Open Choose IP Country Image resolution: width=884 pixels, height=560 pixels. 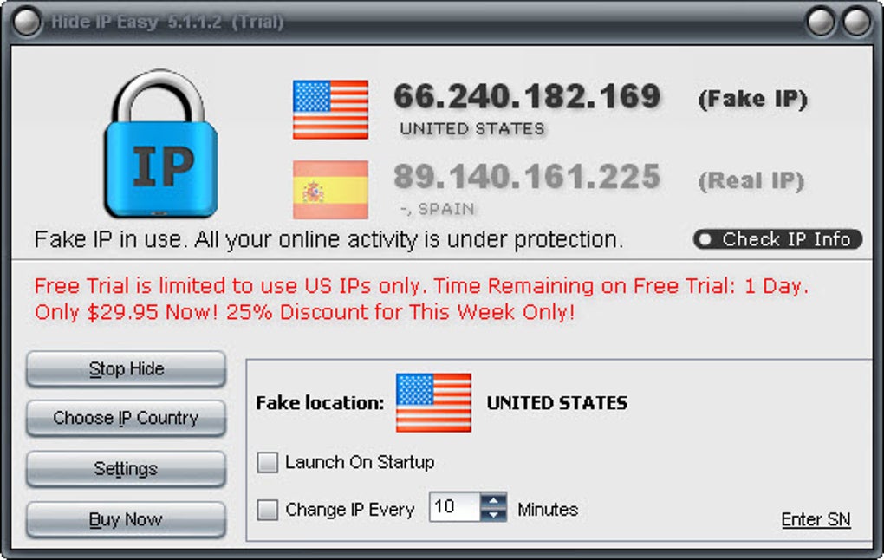click(x=127, y=419)
